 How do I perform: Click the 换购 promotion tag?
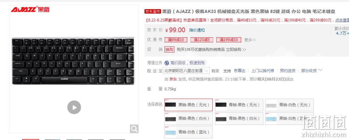coord(169,49)
